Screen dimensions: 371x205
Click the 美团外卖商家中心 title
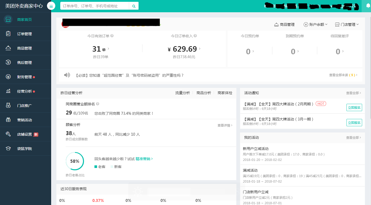pyautogui.click(x=24, y=6)
